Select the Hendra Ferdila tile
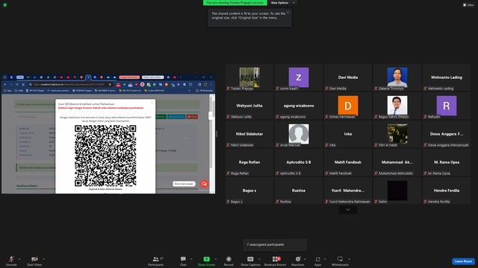Image resolution: width=478 pixels, height=268 pixels. [447, 191]
